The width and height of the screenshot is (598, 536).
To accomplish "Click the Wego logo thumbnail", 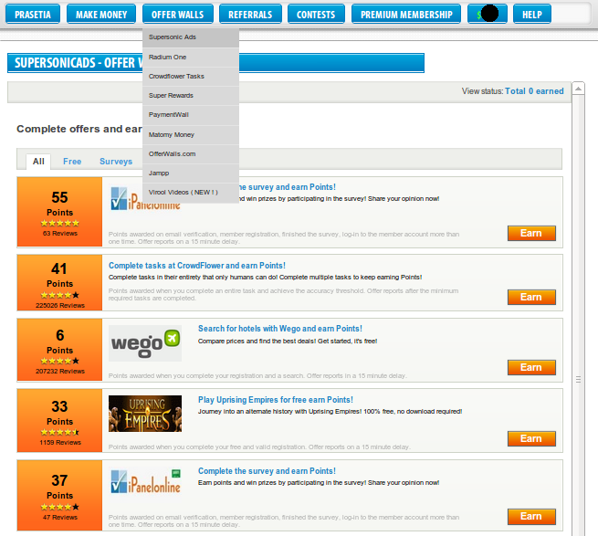I will (x=145, y=343).
